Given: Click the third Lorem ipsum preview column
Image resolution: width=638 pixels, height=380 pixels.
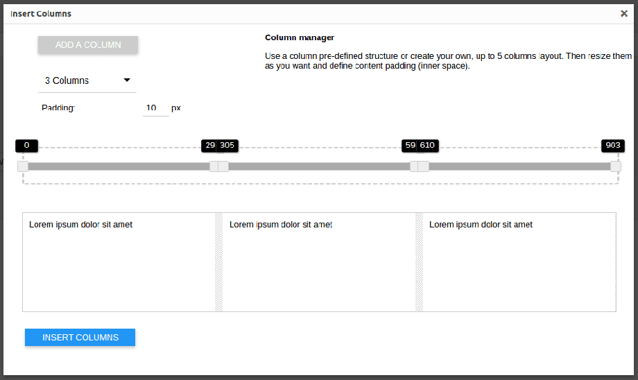Looking at the screenshot, I should point(519,262).
